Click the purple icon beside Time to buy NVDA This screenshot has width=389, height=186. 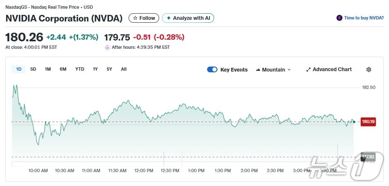coord(339,18)
